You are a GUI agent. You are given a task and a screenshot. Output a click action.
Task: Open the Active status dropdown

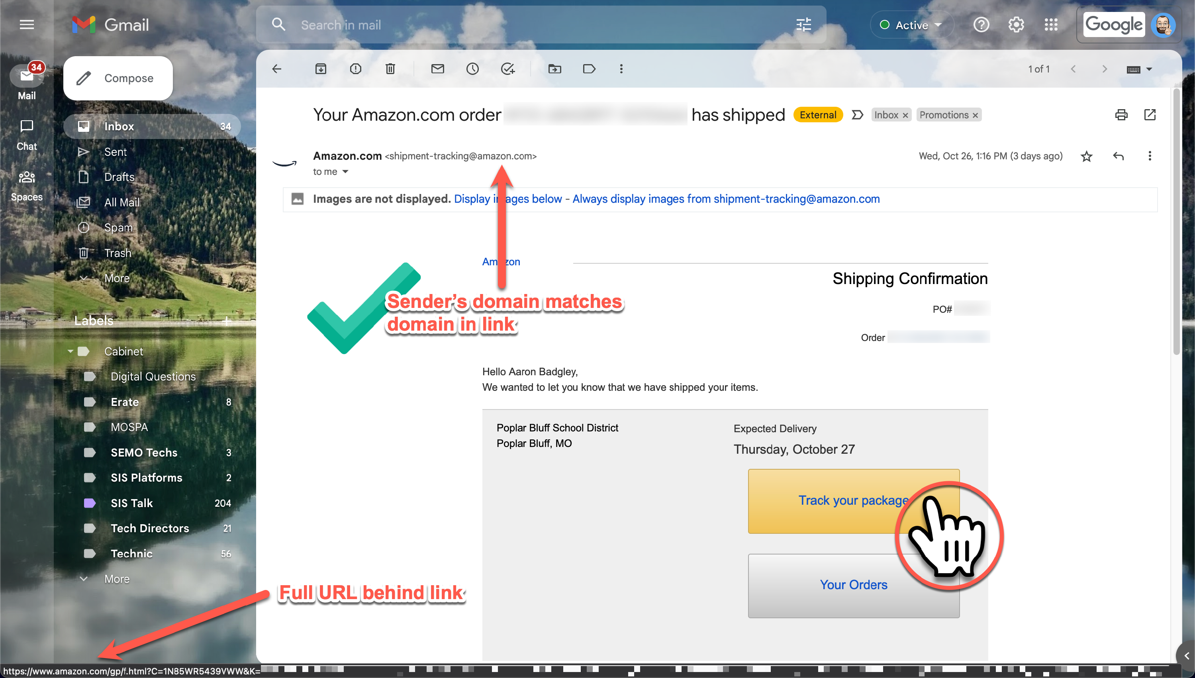pyautogui.click(x=911, y=25)
